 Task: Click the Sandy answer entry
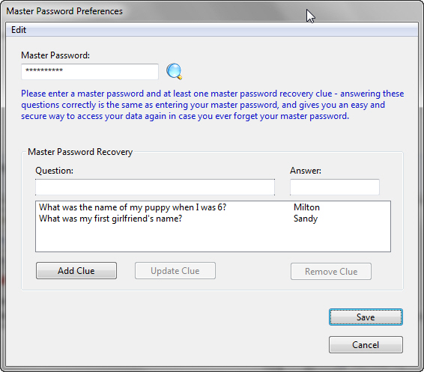pos(306,219)
